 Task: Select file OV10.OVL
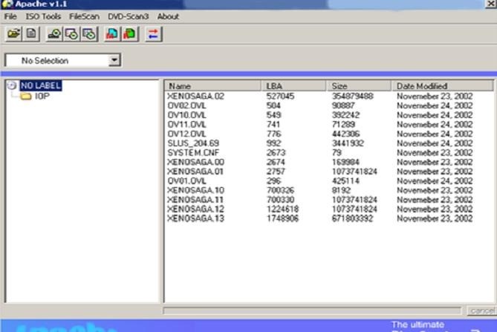(x=186, y=115)
